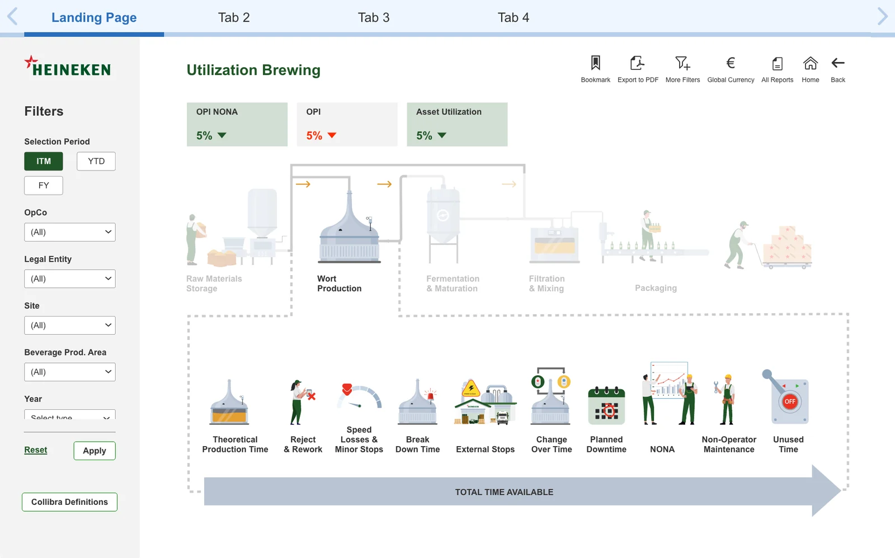This screenshot has width=895, height=558.
Task: Select the Non-Operator Maintenance icon
Action: coord(725,400)
